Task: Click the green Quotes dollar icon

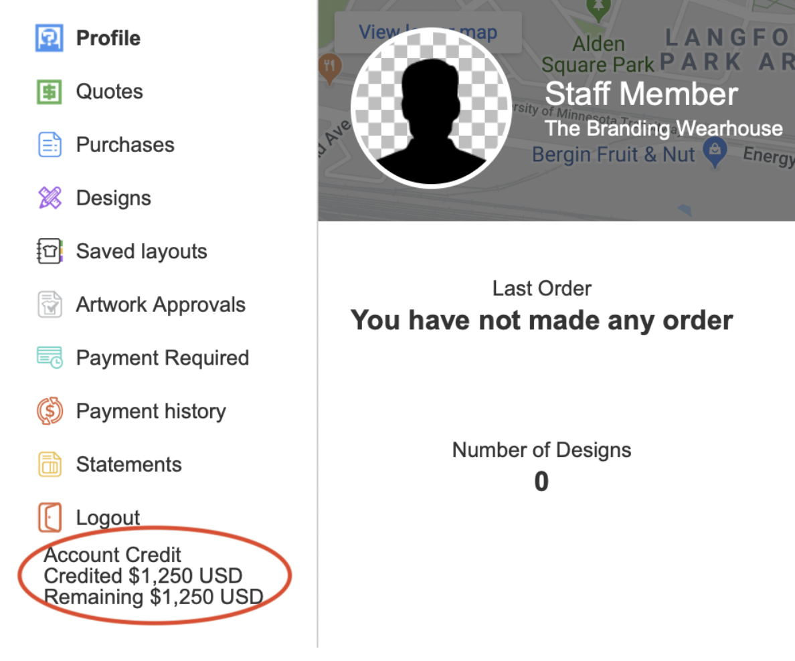Action: pyautogui.click(x=49, y=92)
